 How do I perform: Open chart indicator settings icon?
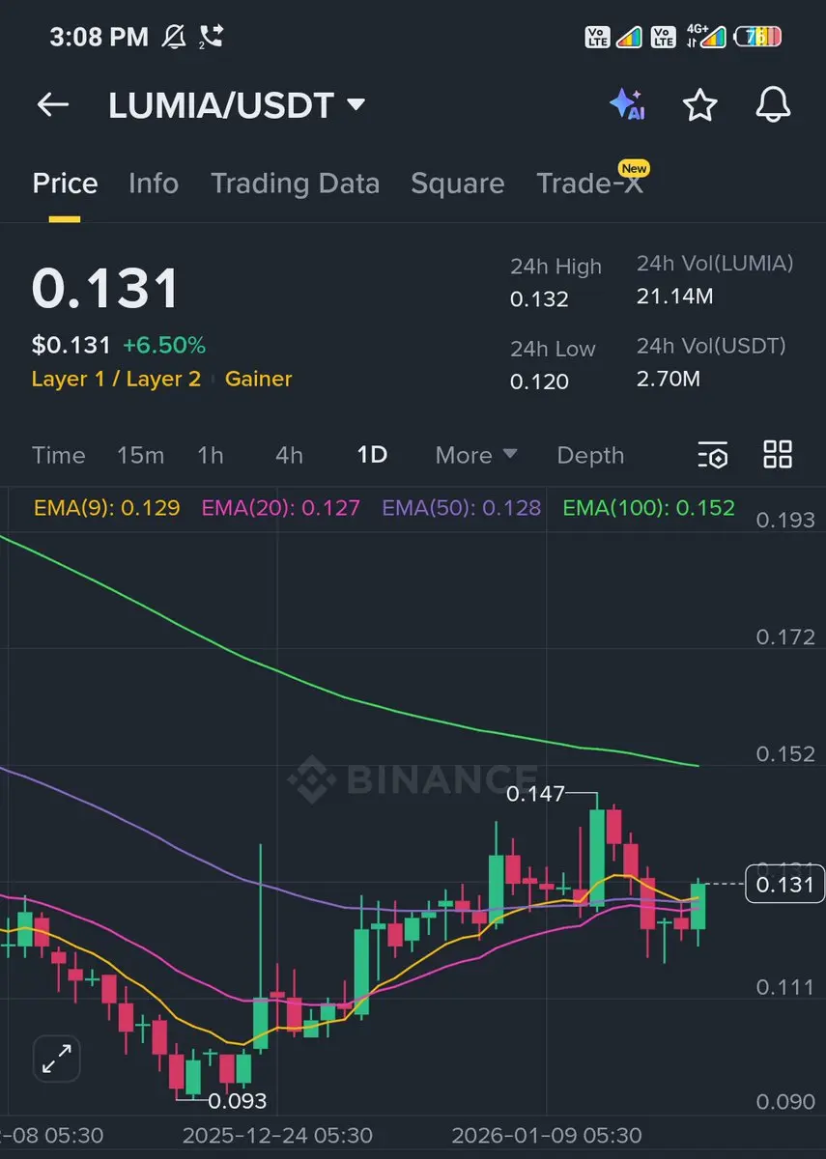(x=712, y=455)
